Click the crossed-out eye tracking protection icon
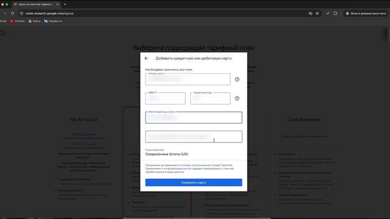The image size is (390, 219). [x=310, y=13]
